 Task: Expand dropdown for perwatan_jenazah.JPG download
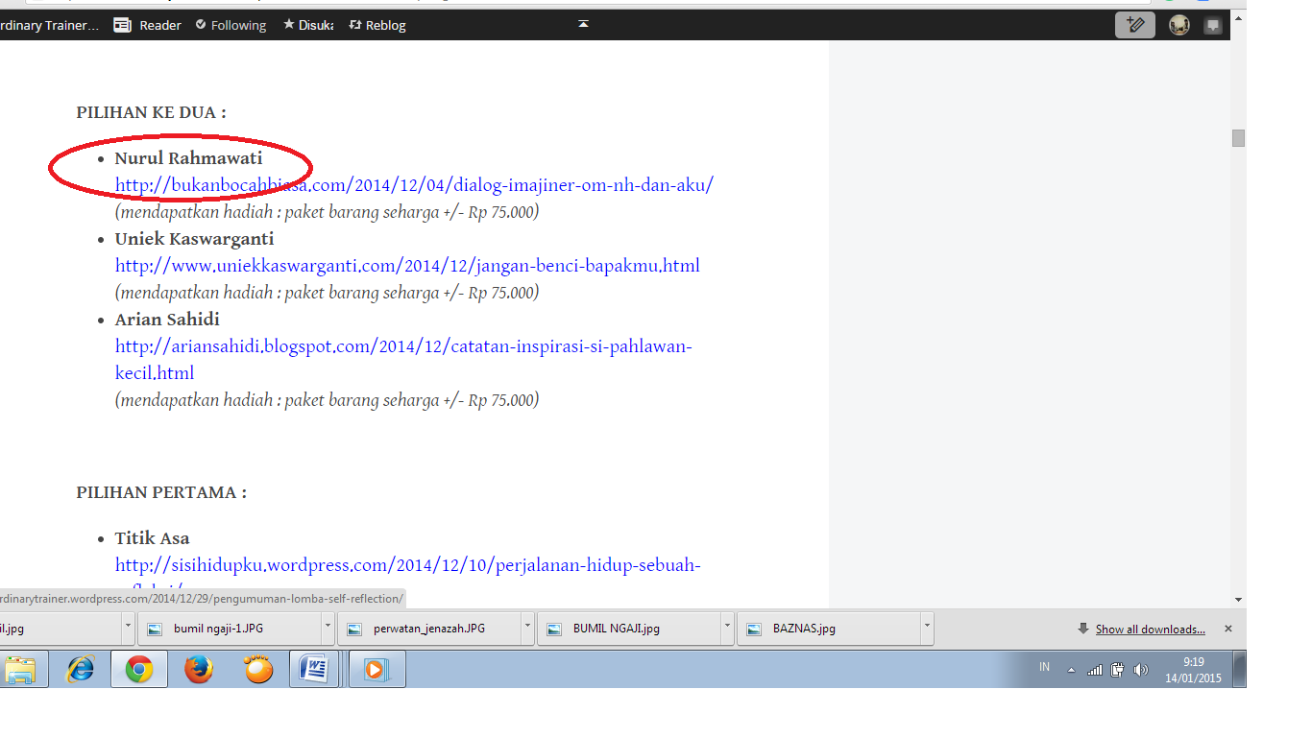(x=527, y=629)
